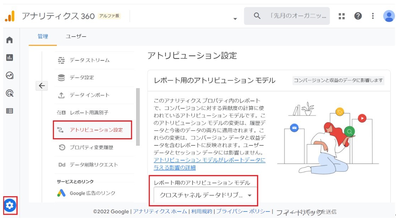Open Reports bar chart icon in sidebar

click(x=10, y=58)
